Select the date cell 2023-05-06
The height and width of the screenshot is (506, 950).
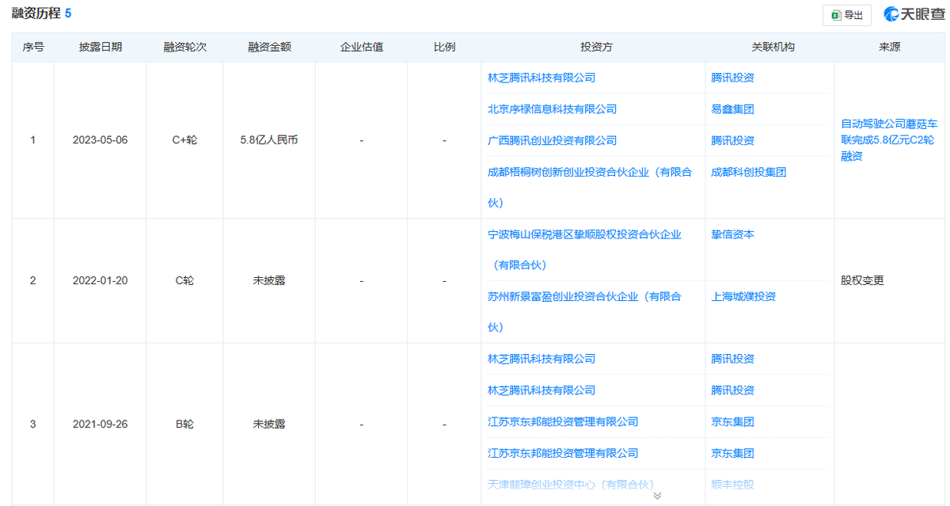(100, 140)
